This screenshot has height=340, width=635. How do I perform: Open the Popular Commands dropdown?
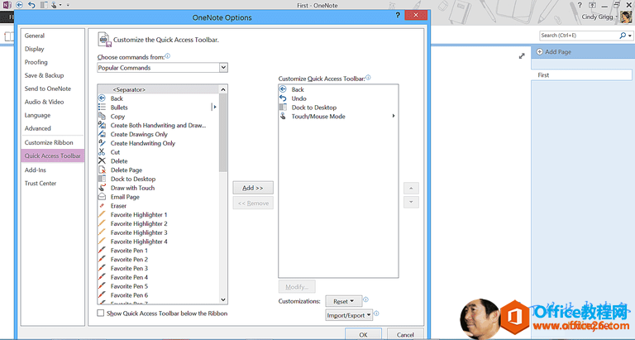(162, 68)
